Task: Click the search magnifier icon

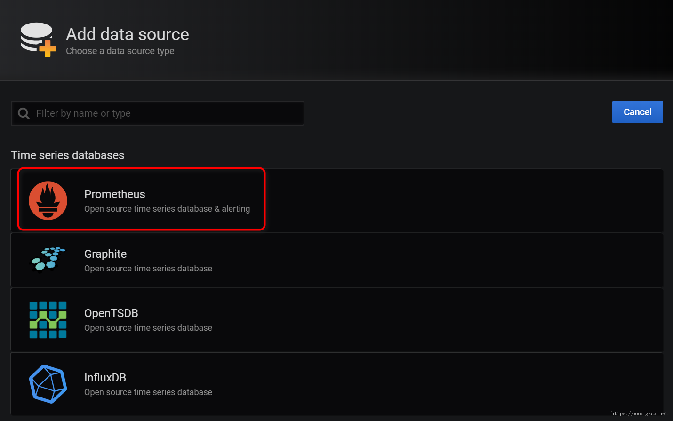Action: pos(24,113)
